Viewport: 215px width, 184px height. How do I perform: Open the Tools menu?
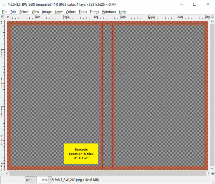click(x=83, y=12)
